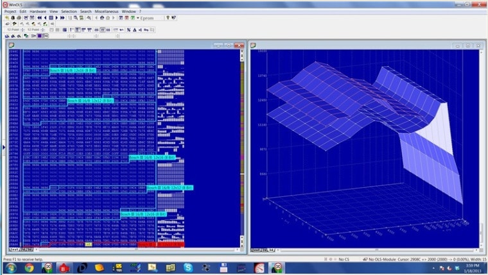Click the undo return-arrow icon in third row
488x275 pixels.
[121, 30]
